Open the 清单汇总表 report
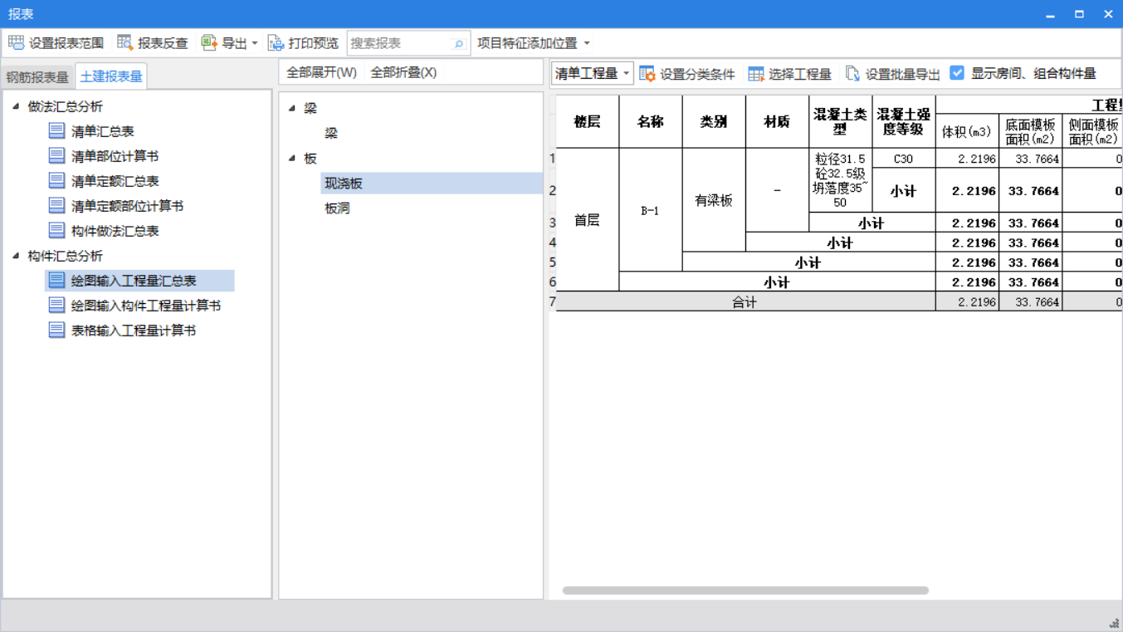This screenshot has width=1123, height=632. coord(103,131)
